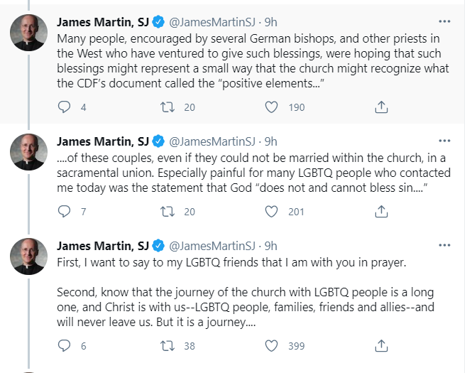467x373 pixels.
Task: Open profile photo on the first tweet
Action: pos(28,33)
